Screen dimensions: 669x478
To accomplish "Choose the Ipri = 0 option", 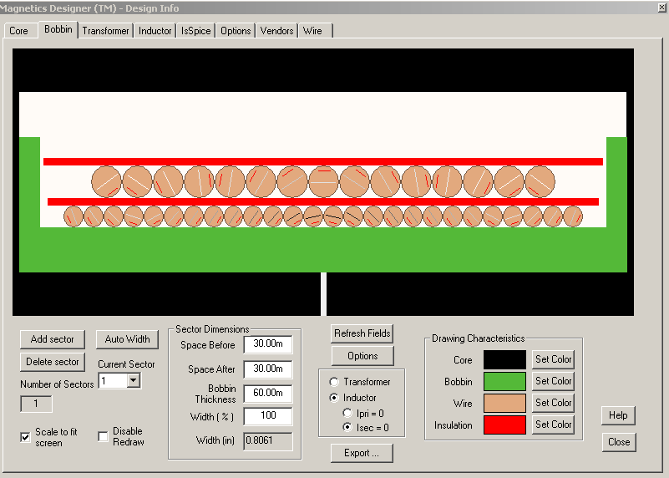I will click(x=349, y=413).
